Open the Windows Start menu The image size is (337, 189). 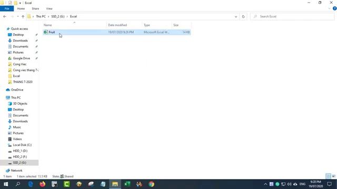(x=6, y=184)
